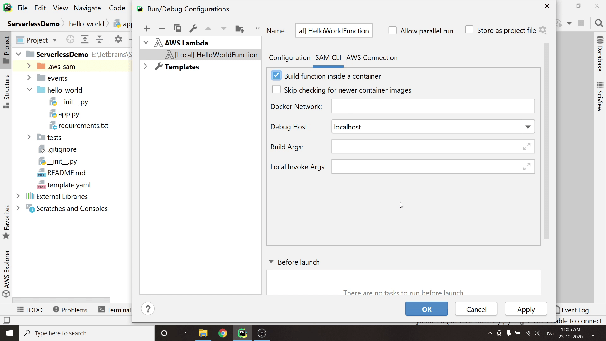
Task: Switch to the AWS Connection tab
Action: click(371, 58)
